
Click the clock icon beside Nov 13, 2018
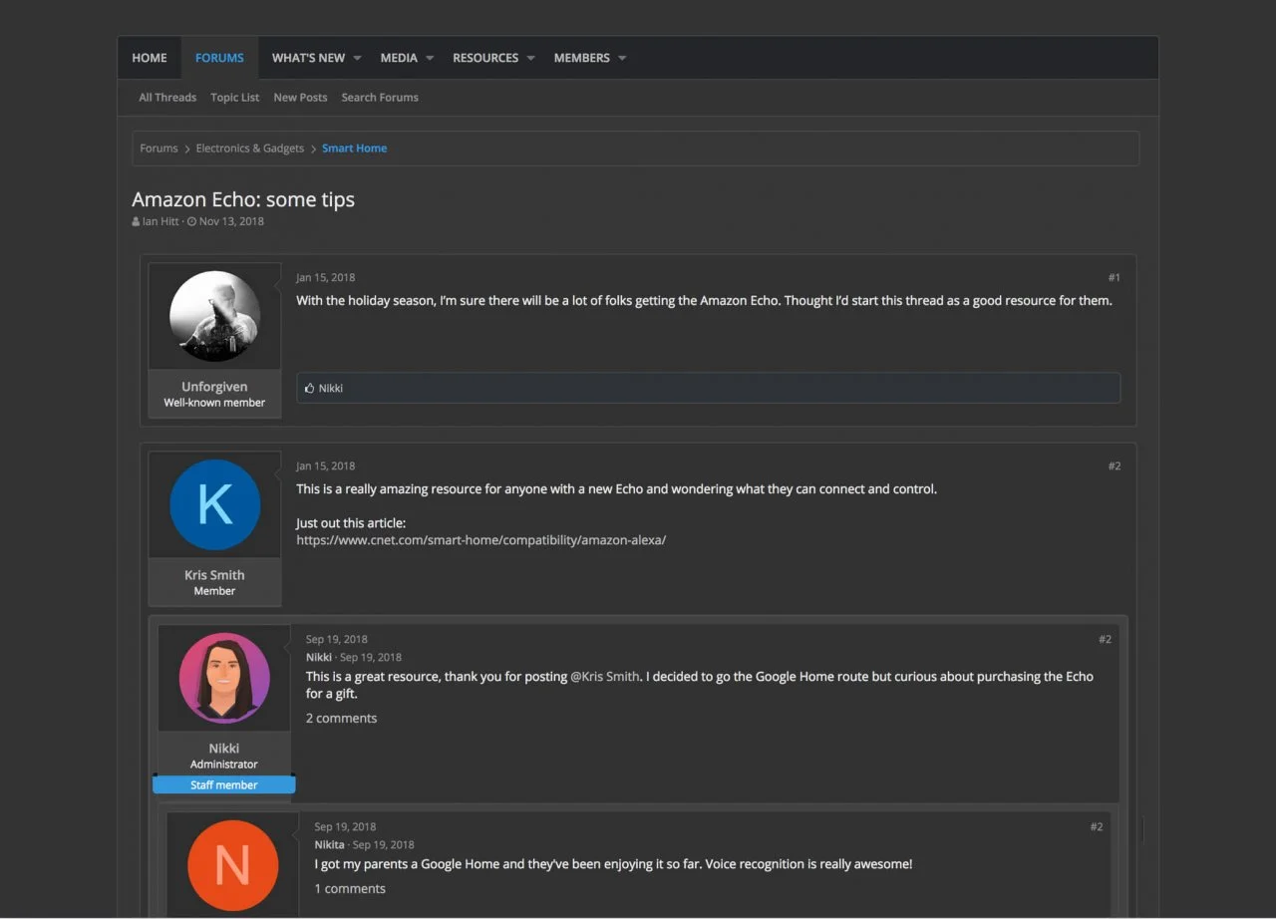point(191,221)
